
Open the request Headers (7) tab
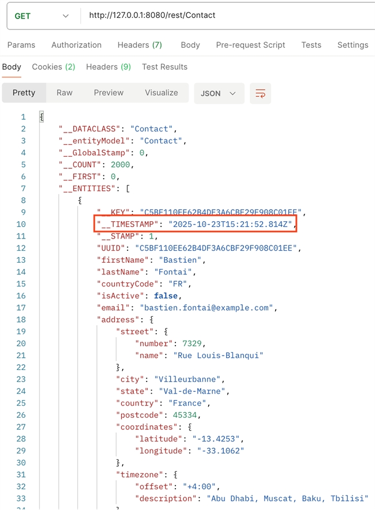pos(140,45)
